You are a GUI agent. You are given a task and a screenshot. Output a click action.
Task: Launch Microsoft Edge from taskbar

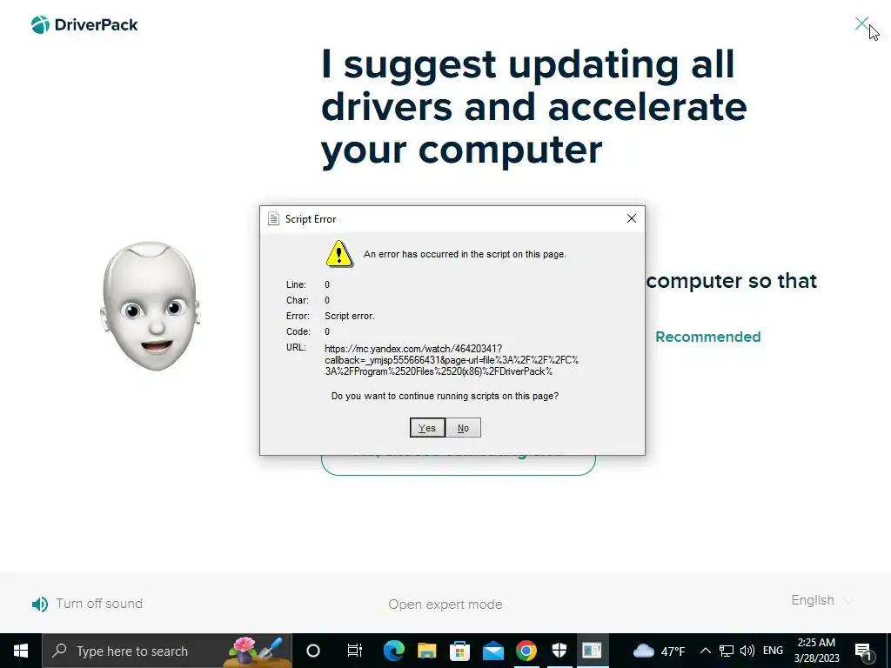click(x=394, y=651)
